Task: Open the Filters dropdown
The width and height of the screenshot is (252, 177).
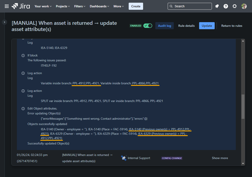Action: pos(79,6)
